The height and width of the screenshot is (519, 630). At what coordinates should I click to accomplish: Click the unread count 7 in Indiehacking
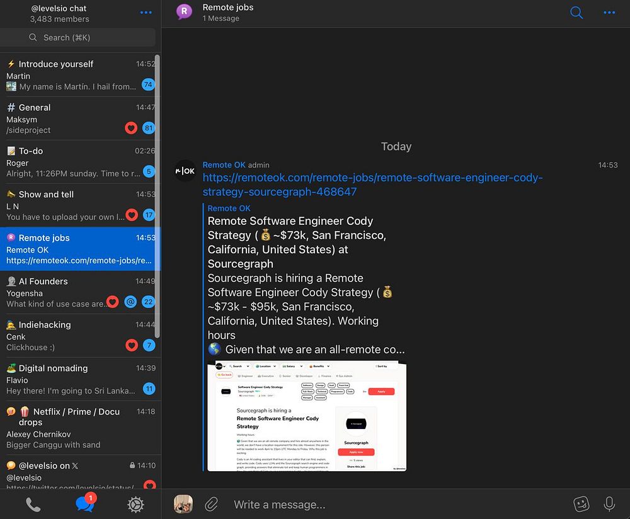click(x=149, y=345)
